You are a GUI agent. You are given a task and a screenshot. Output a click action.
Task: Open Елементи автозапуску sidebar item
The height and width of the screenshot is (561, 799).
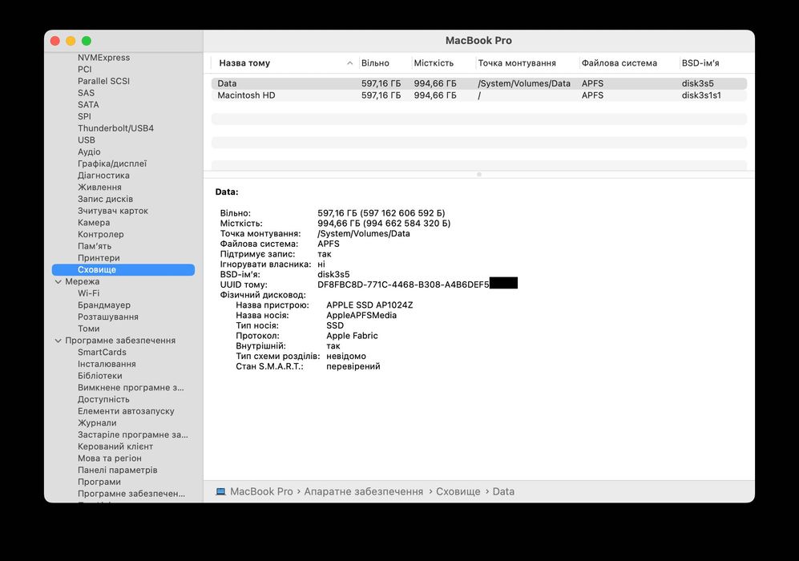[x=126, y=411]
